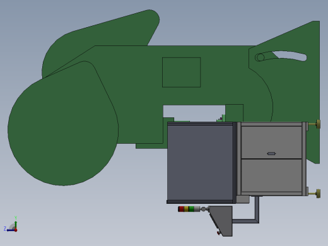Click the red button on the control box
The width and height of the screenshot is (328, 246).
219,233
